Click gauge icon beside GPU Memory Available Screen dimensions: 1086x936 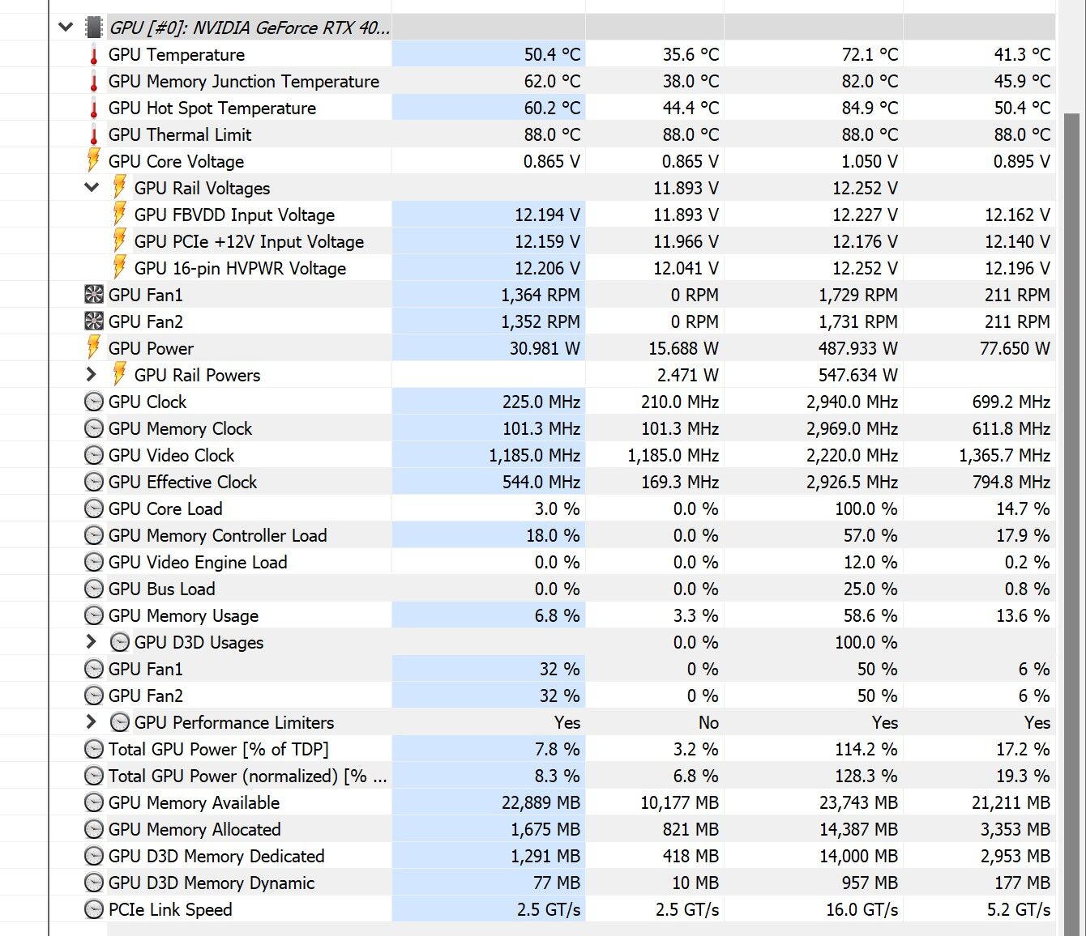[94, 802]
